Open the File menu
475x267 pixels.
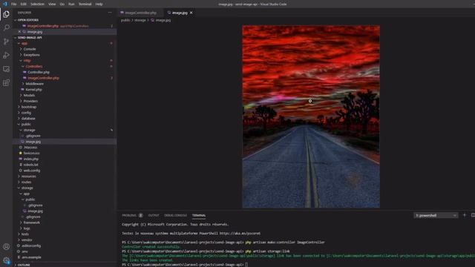pyautogui.click(x=13, y=4)
